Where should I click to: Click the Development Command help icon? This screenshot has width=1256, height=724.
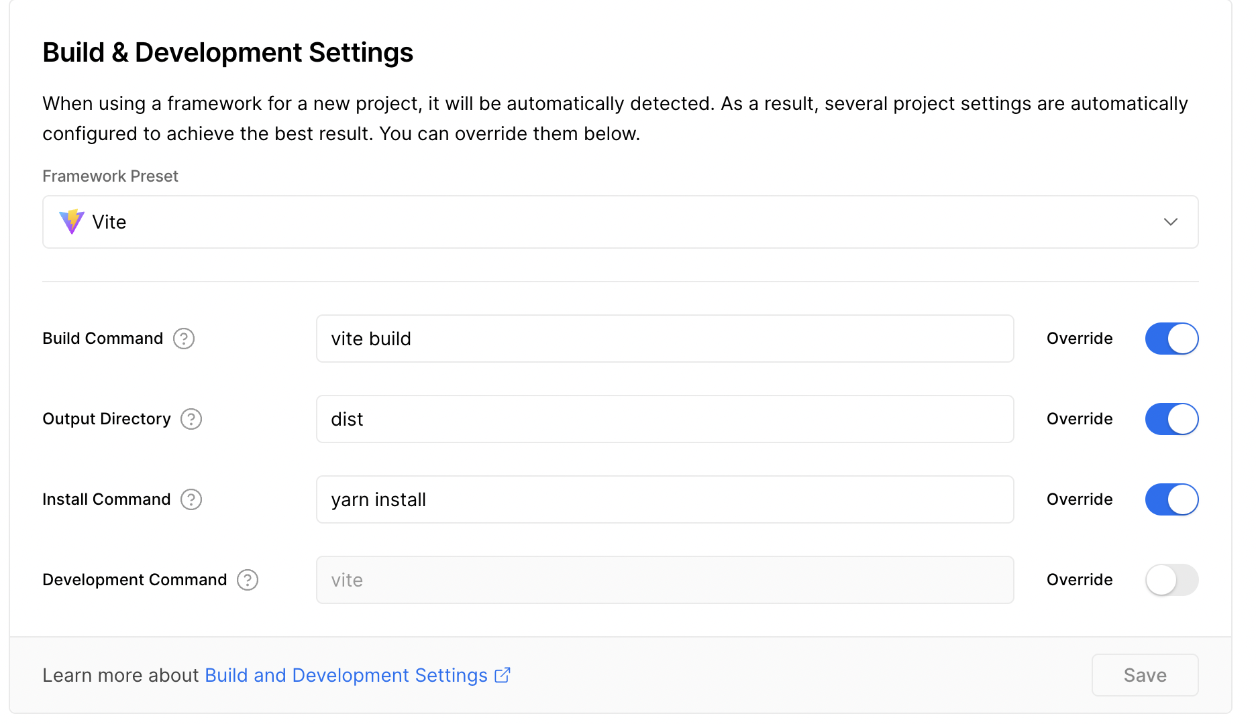(x=248, y=580)
